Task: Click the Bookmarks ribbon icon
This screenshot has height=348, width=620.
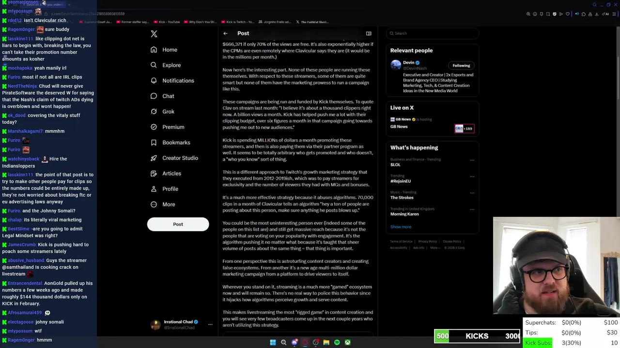Action: coord(154,143)
